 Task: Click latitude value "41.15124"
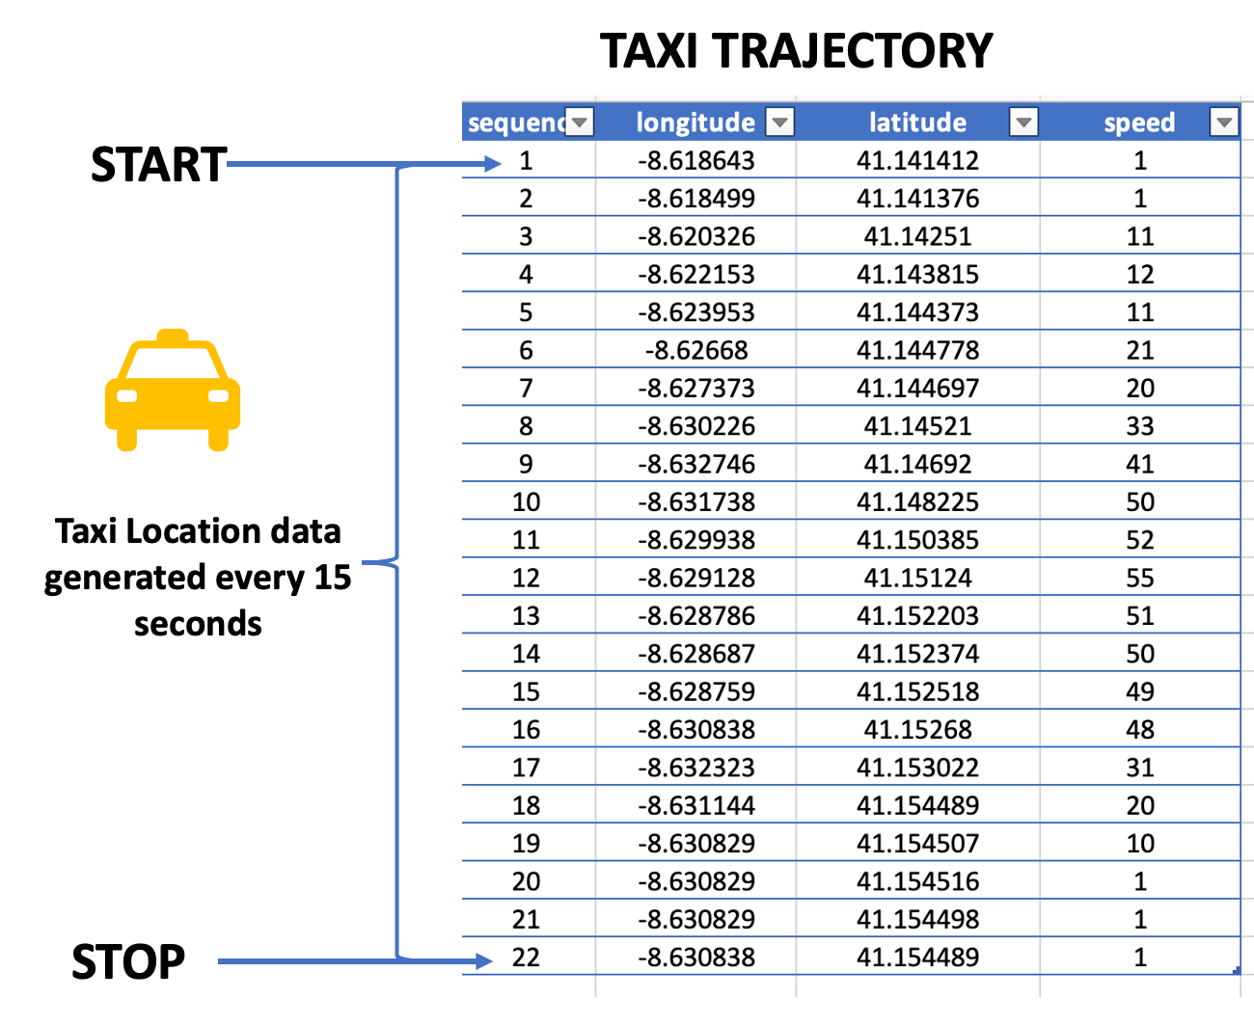point(917,578)
